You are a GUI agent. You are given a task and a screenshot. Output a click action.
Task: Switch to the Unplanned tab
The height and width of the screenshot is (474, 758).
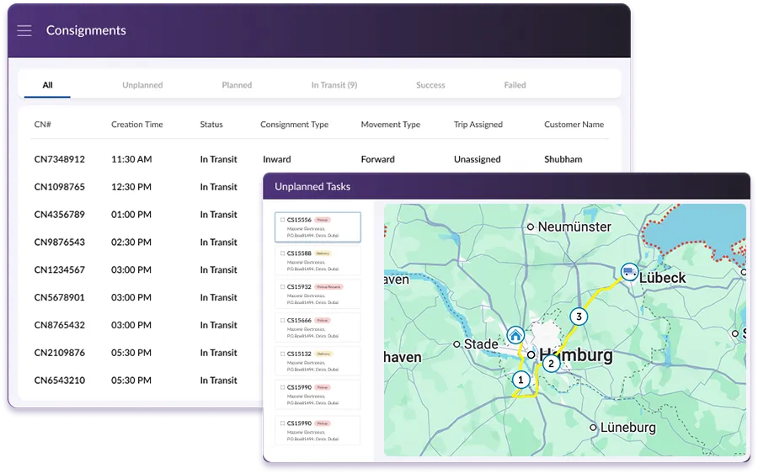[x=142, y=85]
